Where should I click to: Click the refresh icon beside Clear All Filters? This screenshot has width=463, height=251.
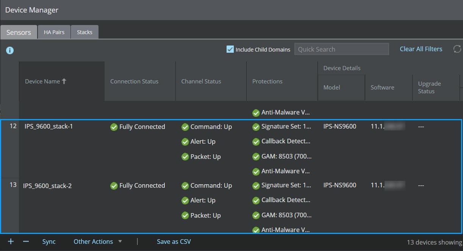point(457,49)
